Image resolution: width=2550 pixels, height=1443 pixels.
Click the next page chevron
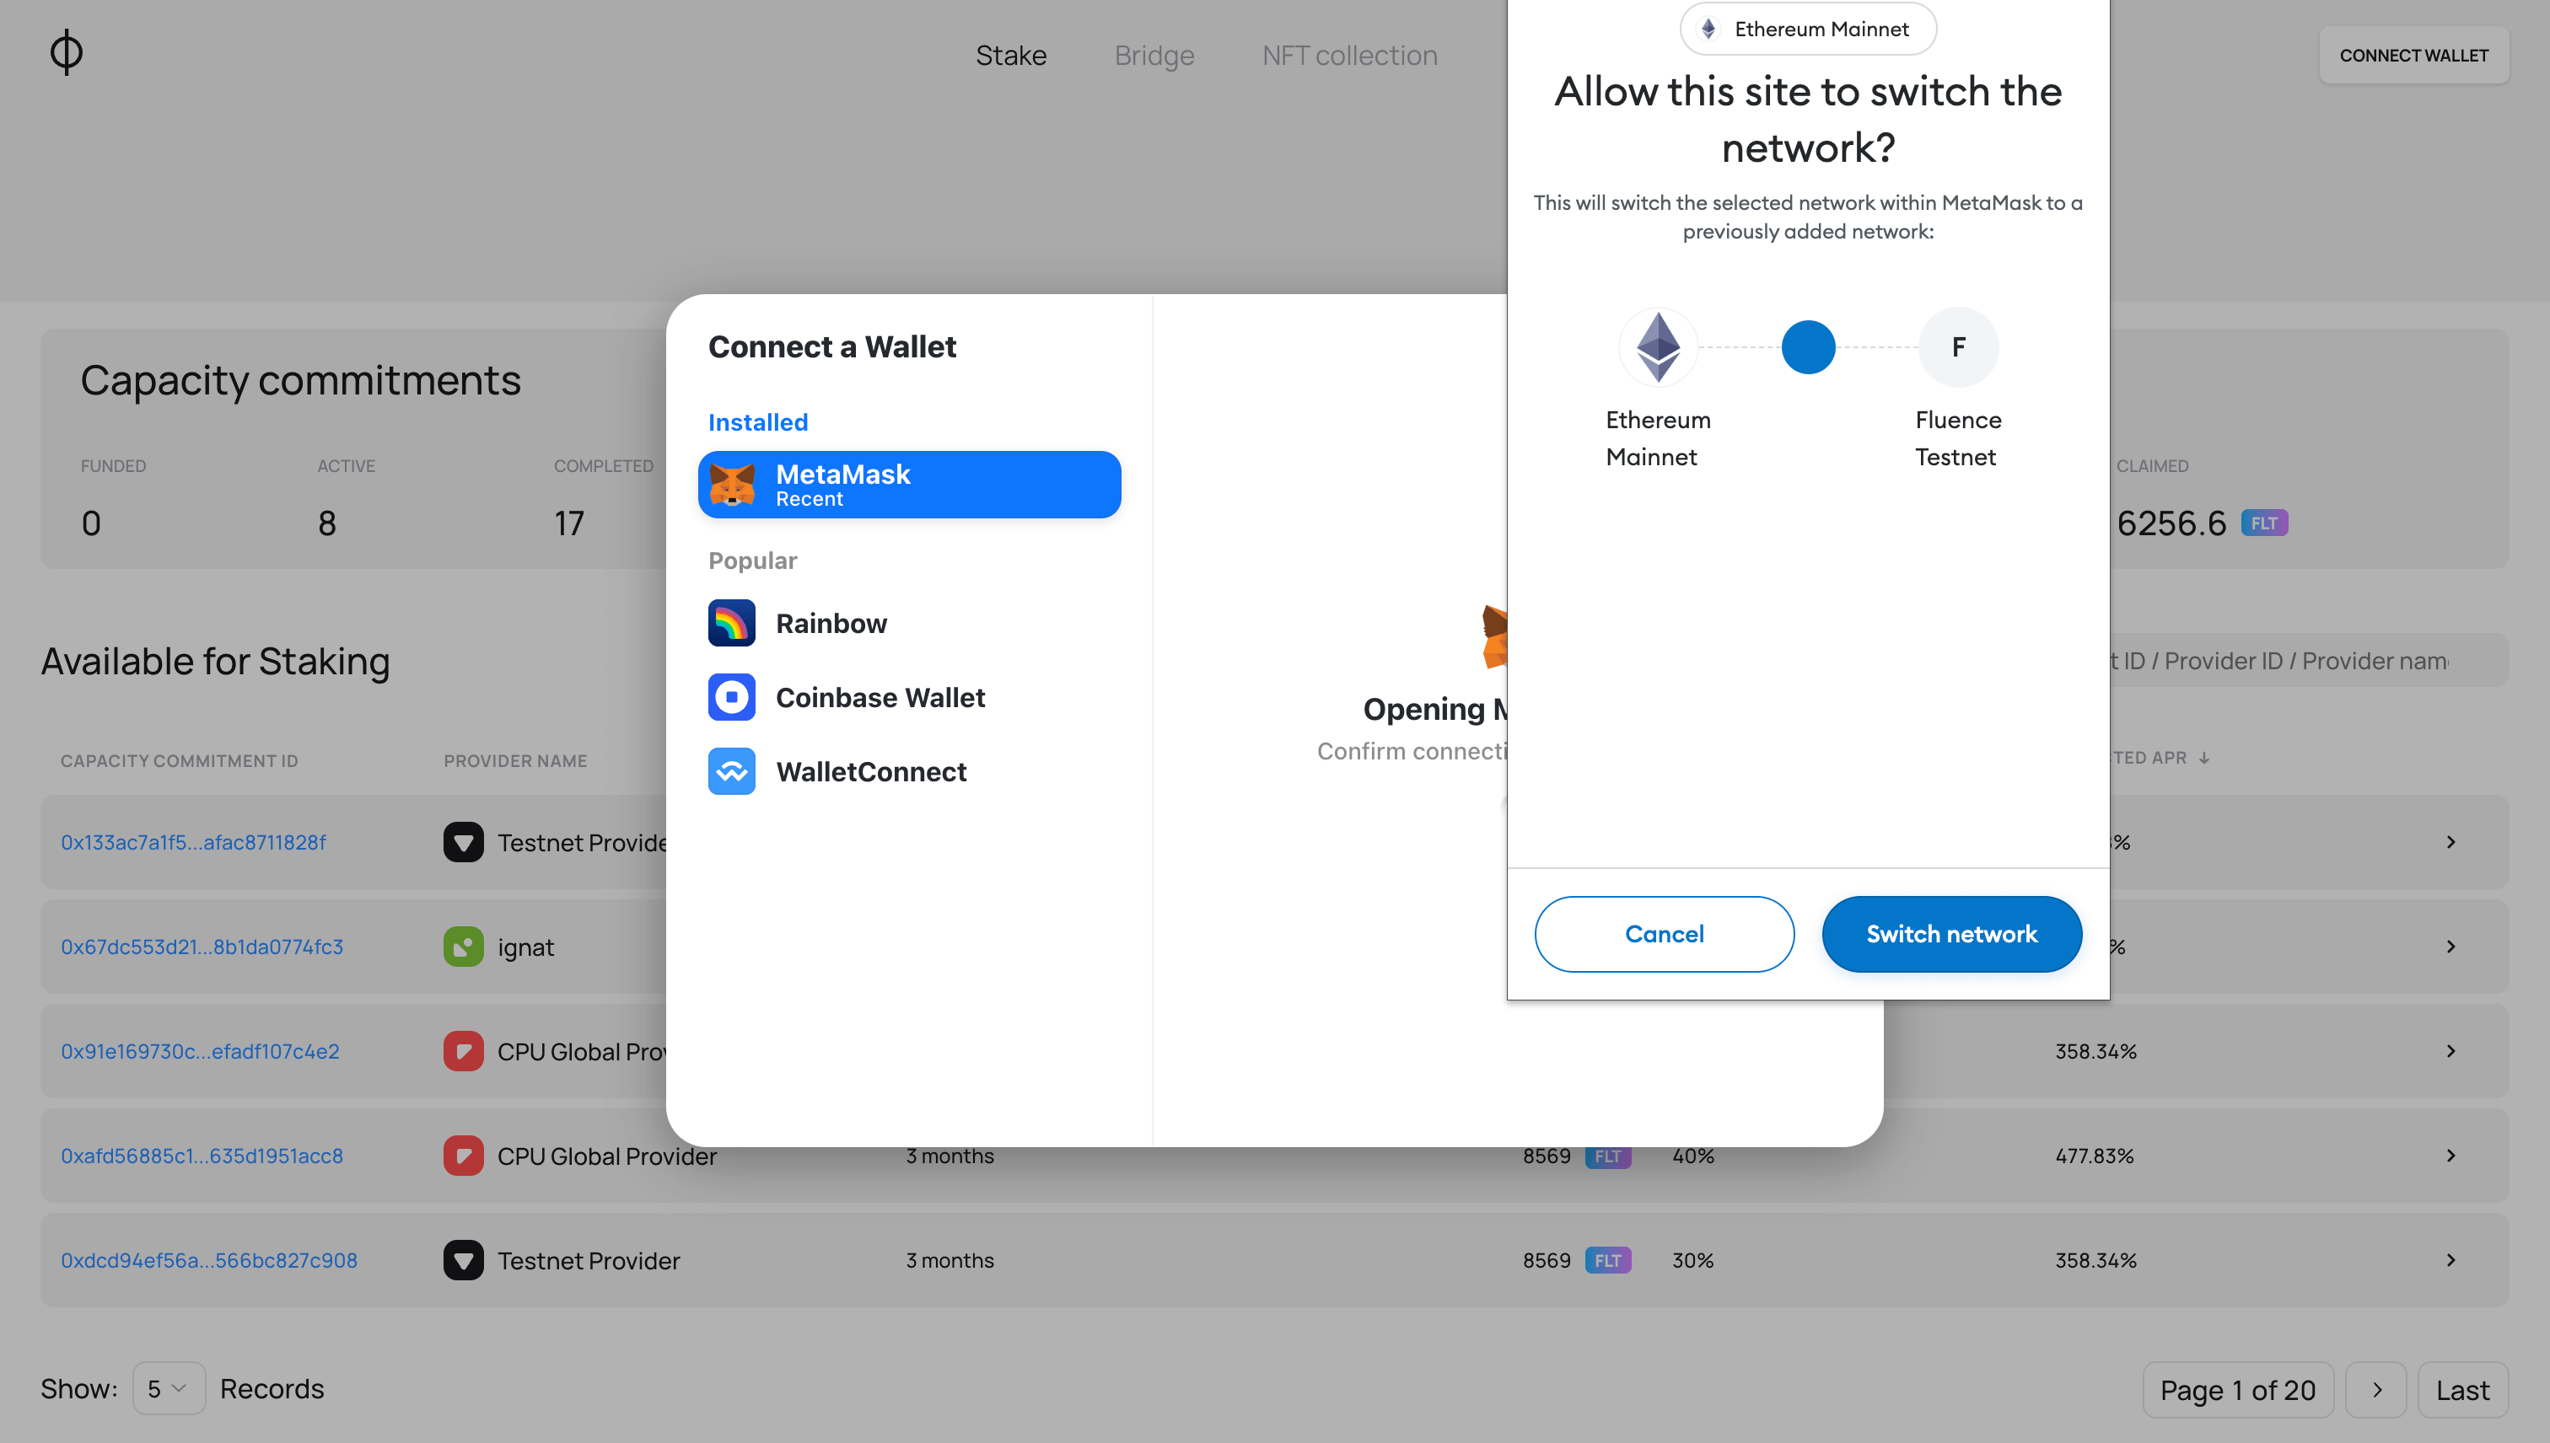(x=2375, y=1388)
